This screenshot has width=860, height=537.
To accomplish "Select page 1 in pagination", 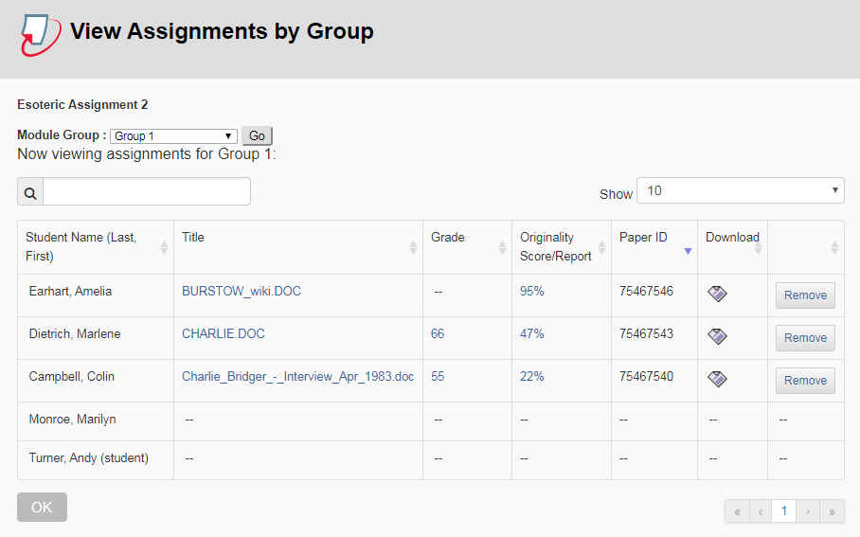I will pos(783,511).
